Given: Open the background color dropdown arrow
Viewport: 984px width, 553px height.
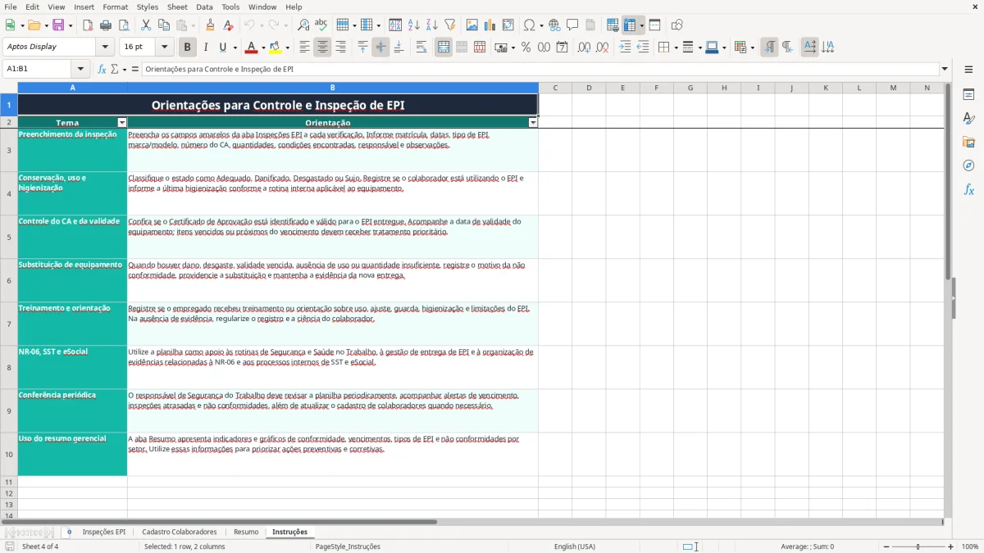Looking at the screenshot, I should tap(287, 48).
